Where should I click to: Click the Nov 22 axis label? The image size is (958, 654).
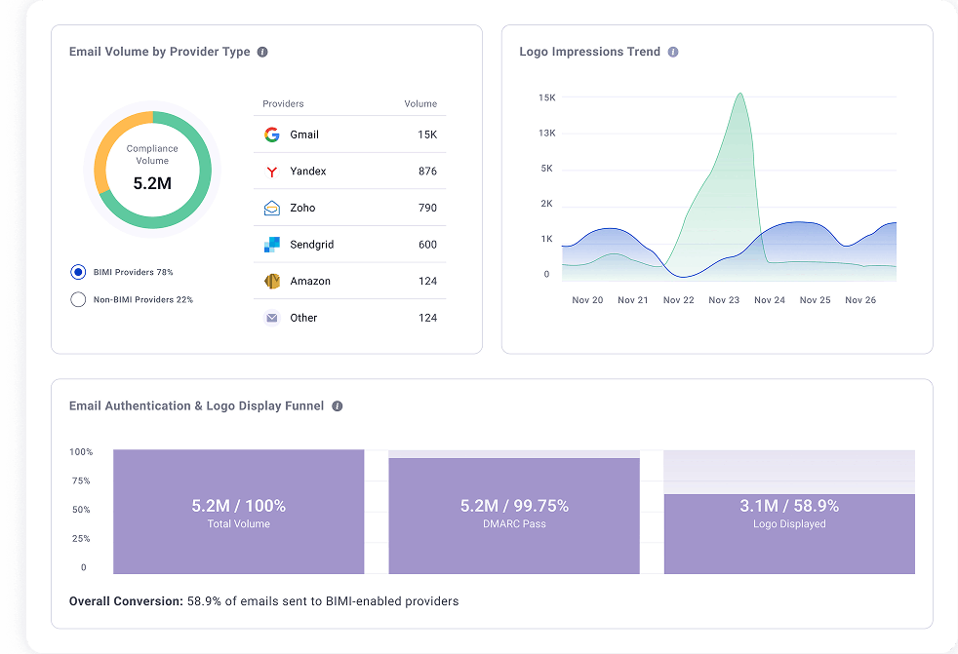[678, 300]
